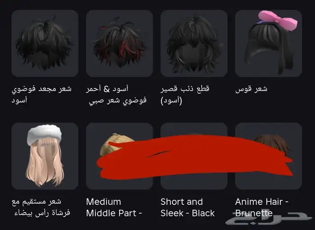
Task: Open the 'Anime Hair - Brunette' title text
Action: click(262, 207)
